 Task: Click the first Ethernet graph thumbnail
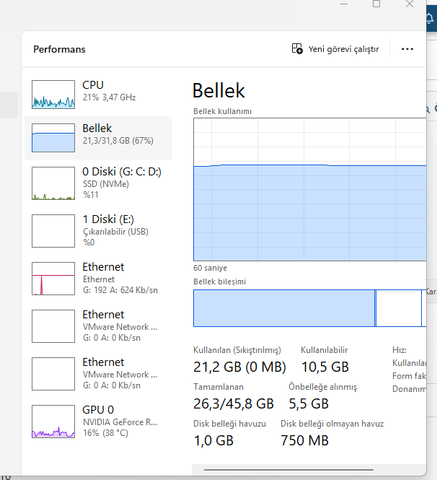(53, 279)
